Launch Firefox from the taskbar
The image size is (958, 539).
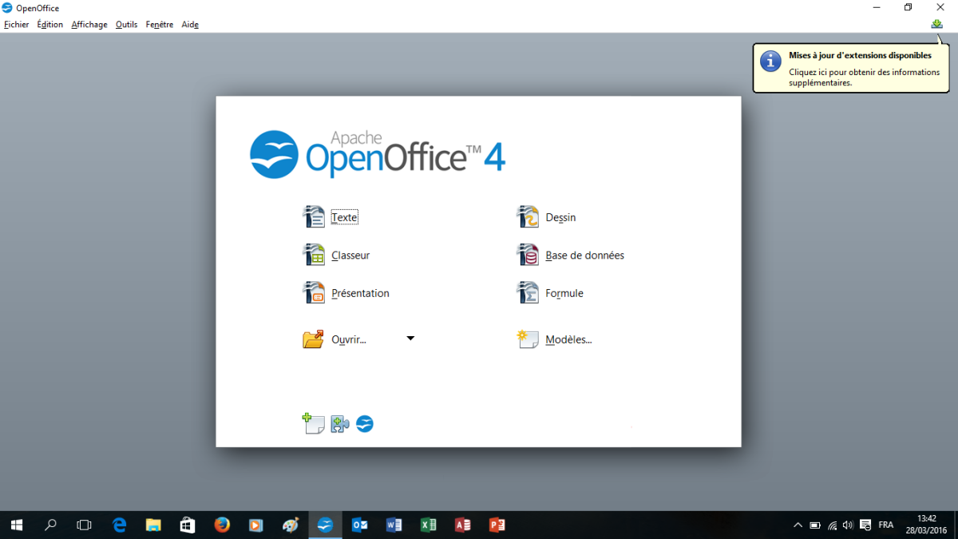tap(222, 525)
